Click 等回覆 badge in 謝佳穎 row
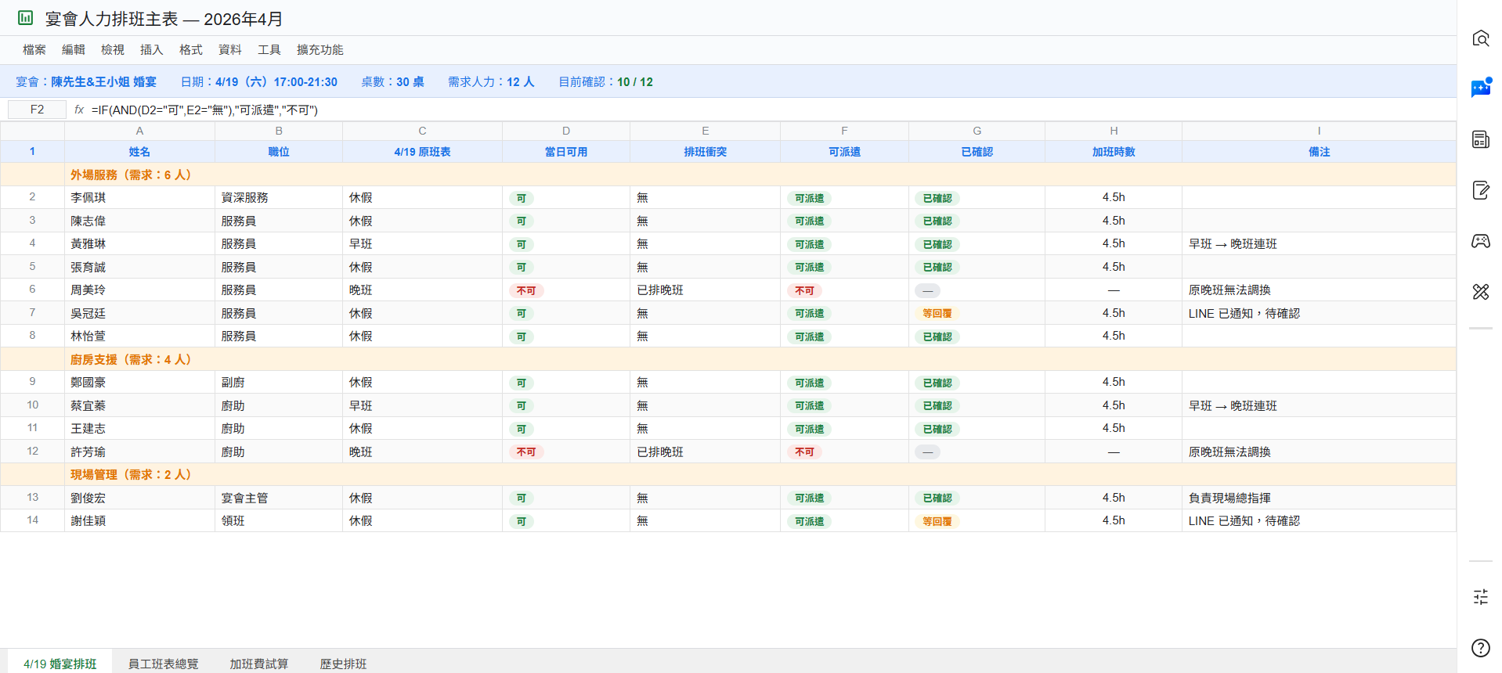 (937, 522)
